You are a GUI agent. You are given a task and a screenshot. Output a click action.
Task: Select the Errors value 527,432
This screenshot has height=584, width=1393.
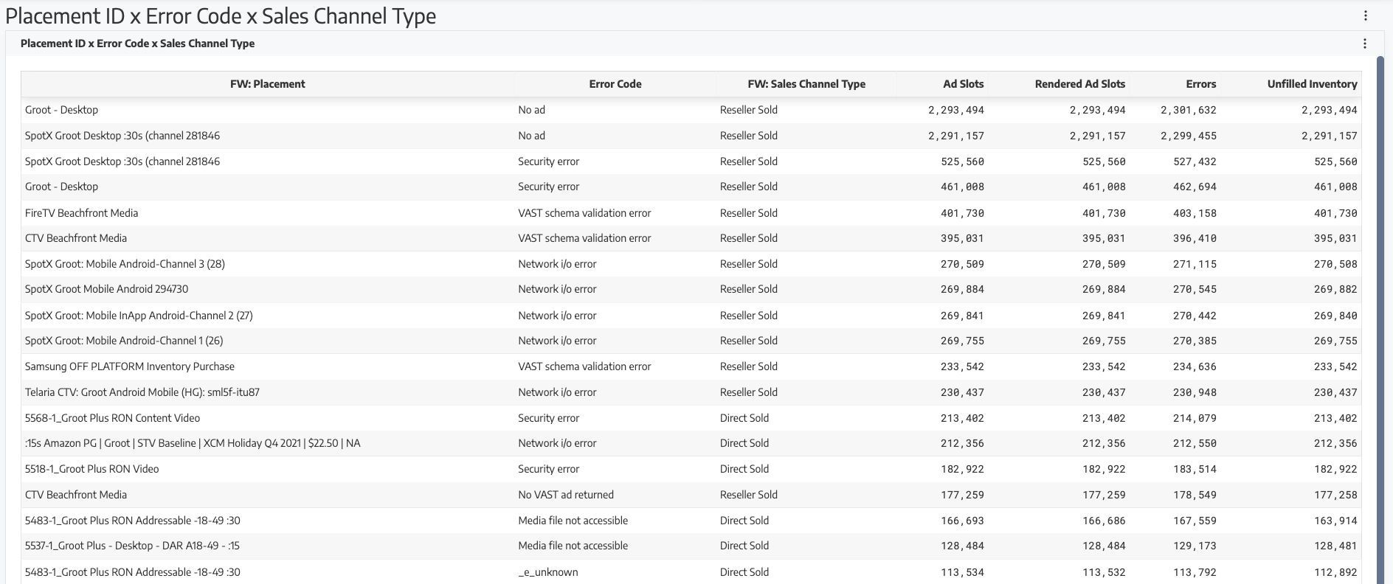coord(1195,161)
